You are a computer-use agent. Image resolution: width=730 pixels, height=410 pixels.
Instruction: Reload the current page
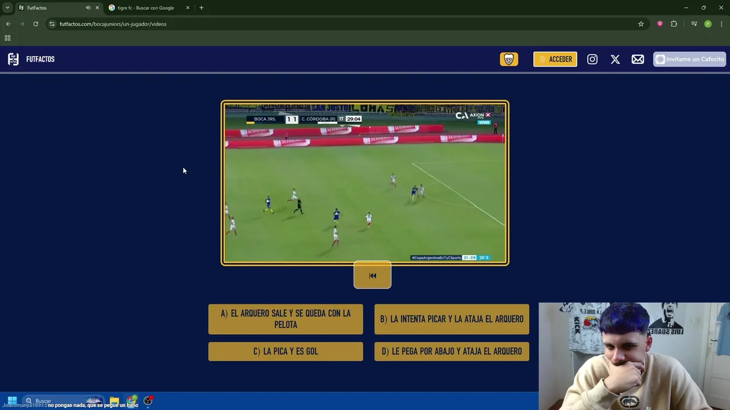click(x=35, y=24)
